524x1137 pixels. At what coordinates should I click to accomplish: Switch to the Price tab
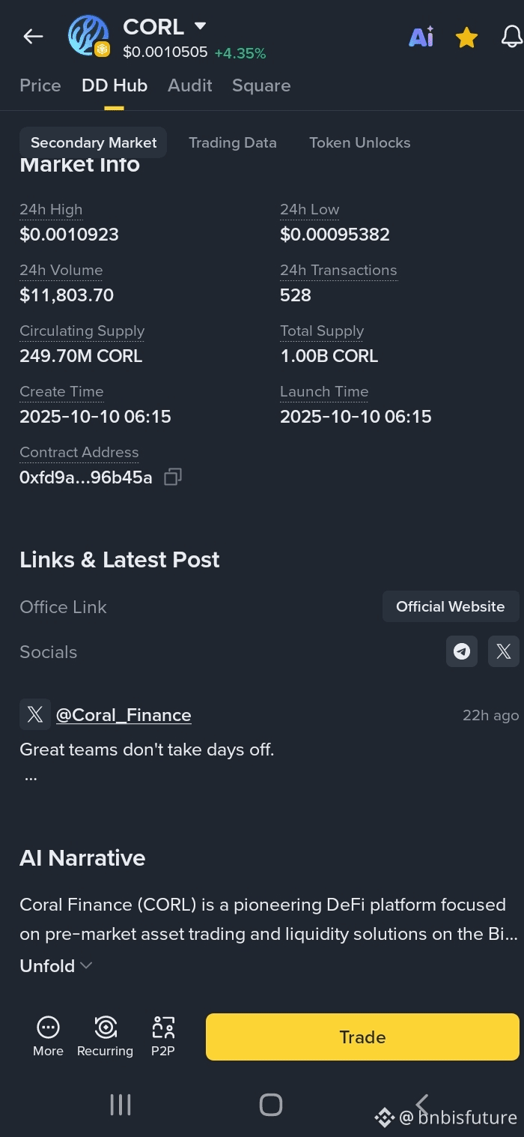[40, 85]
